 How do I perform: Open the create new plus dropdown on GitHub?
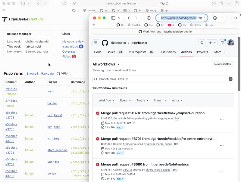212,43
